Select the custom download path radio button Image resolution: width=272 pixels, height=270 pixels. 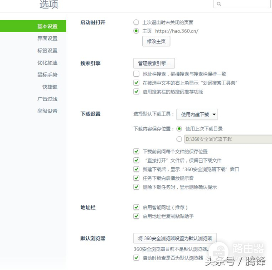point(179,139)
